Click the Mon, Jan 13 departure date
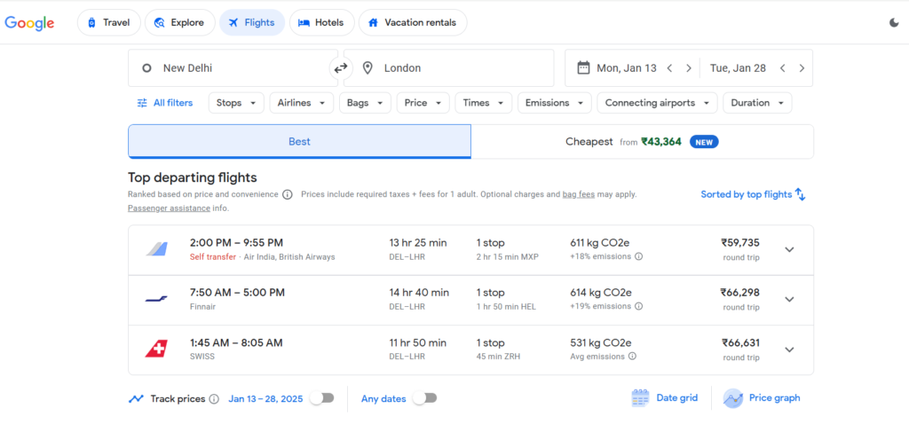Screen dimensions: 909x424 coord(626,68)
